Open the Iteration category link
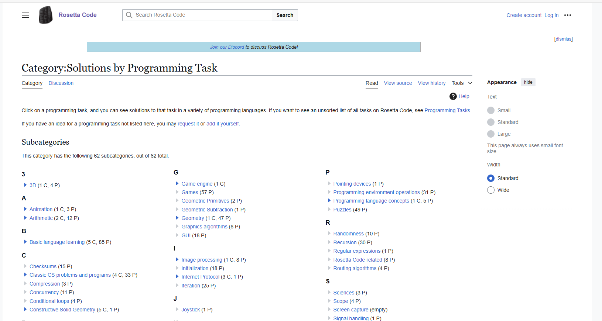The height and width of the screenshot is (321, 602). click(x=191, y=286)
